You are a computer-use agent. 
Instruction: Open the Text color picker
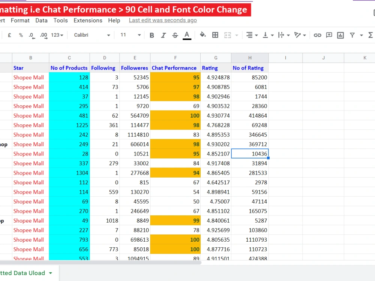187,35
